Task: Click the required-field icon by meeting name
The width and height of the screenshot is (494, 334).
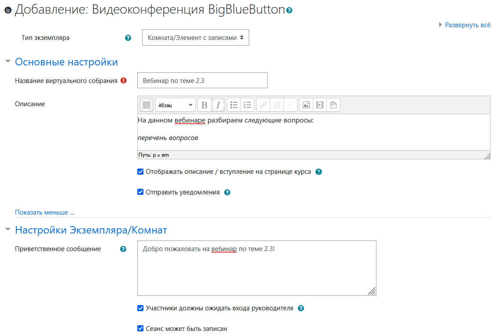Action: pyautogui.click(x=124, y=81)
